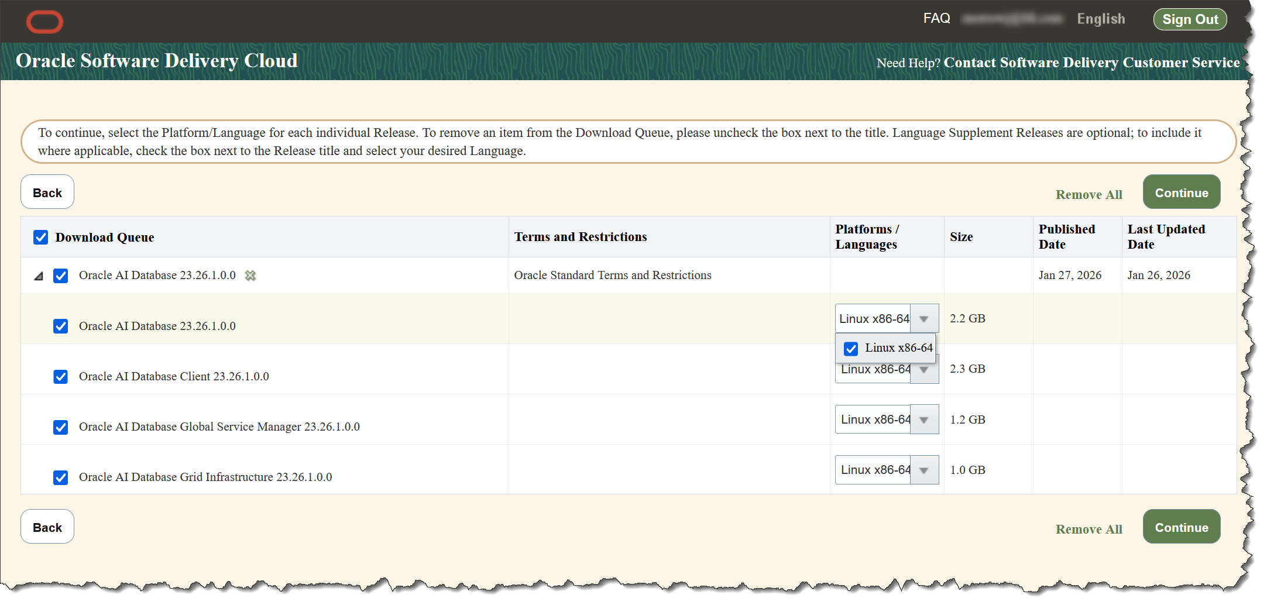
Task: Click the remove icon beside Oracle AI Database 23.26.1.0.0
Action: (x=250, y=276)
